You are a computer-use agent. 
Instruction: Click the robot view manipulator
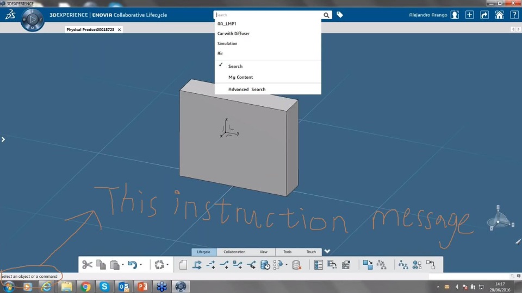[x=499, y=219]
